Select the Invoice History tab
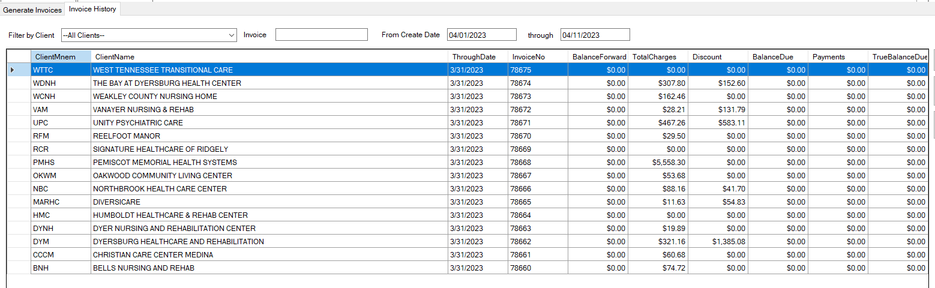Viewport: 935px width, 288px height. 92,10
